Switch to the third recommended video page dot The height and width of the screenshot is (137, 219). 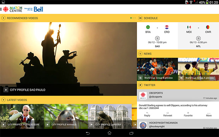click(x=135, y=18)
